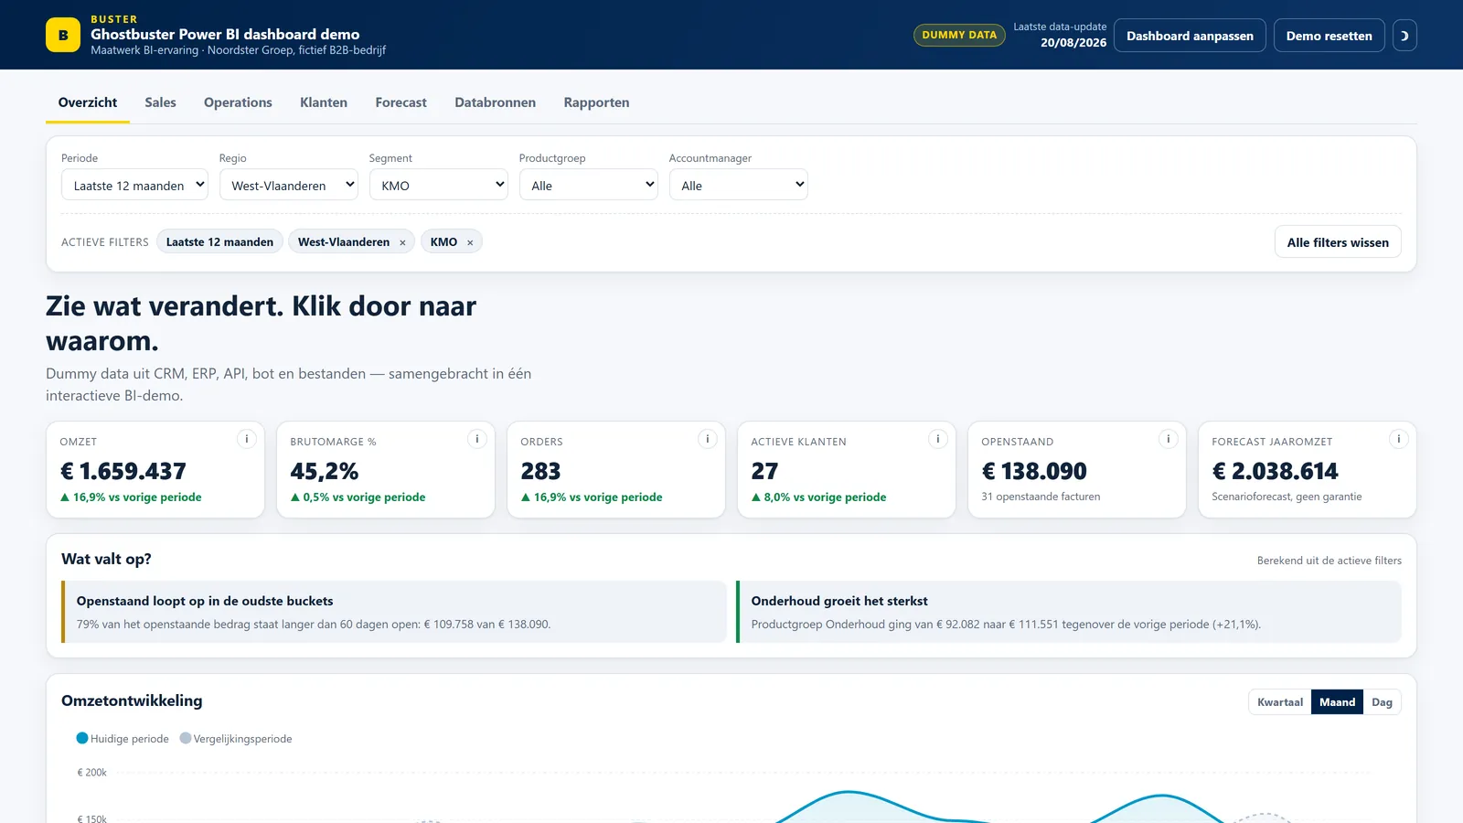
Task: Switch to the Databronnen tab
Action: pos(496,102)
